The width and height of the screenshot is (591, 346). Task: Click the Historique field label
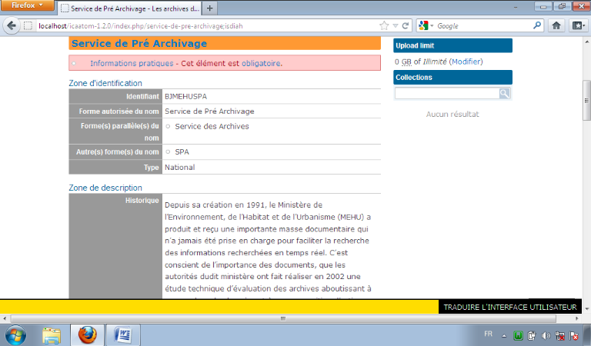(142, 201)
